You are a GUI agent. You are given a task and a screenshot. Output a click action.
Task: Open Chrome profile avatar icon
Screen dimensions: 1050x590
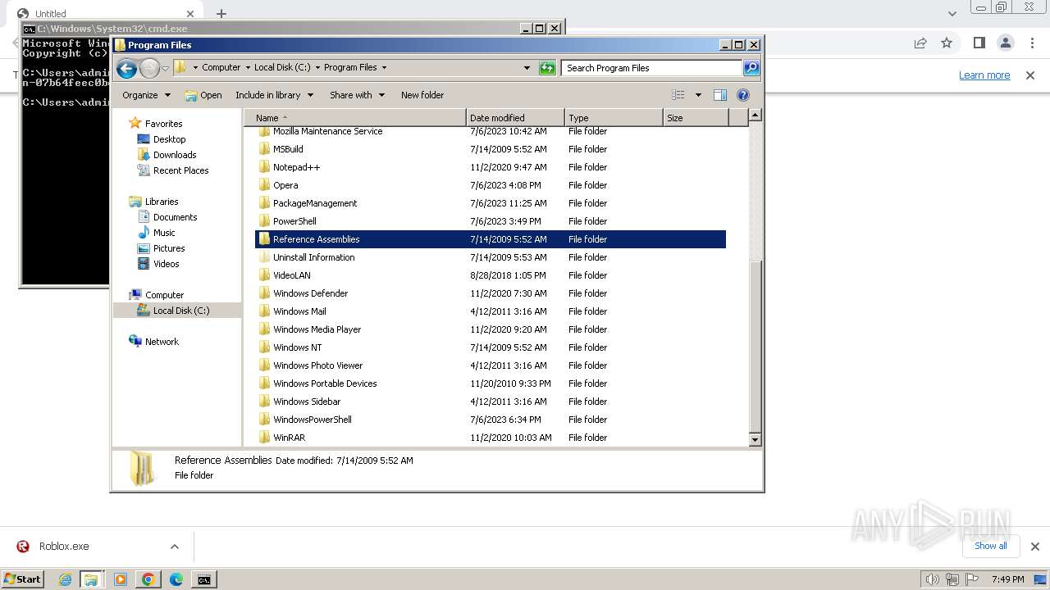1006,43
